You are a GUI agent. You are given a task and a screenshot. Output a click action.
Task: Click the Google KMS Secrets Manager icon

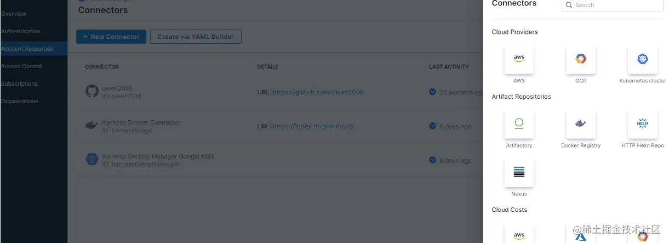click(x=92, y=159)
